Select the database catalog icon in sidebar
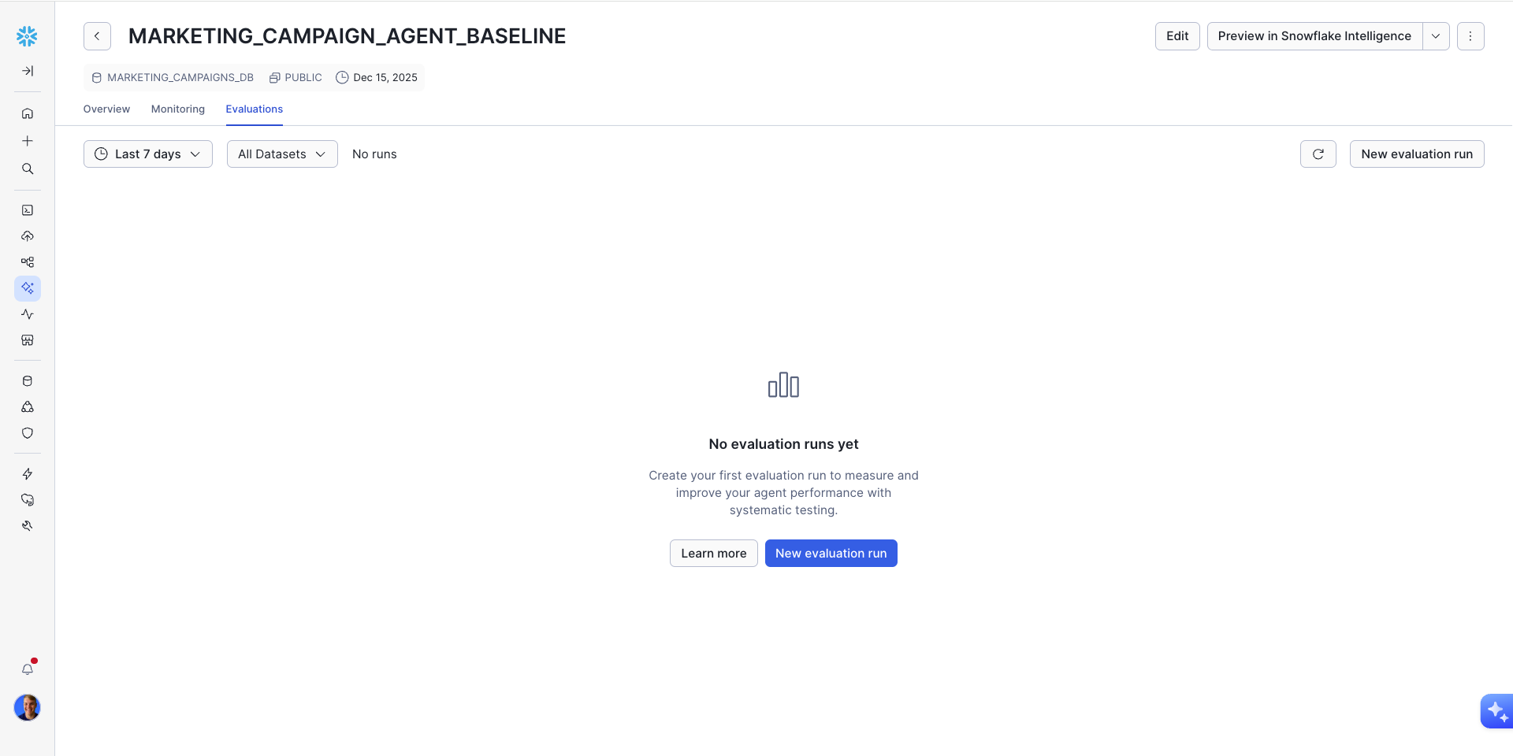This screenshot has width=1513, height=756. tap(28, 380)
